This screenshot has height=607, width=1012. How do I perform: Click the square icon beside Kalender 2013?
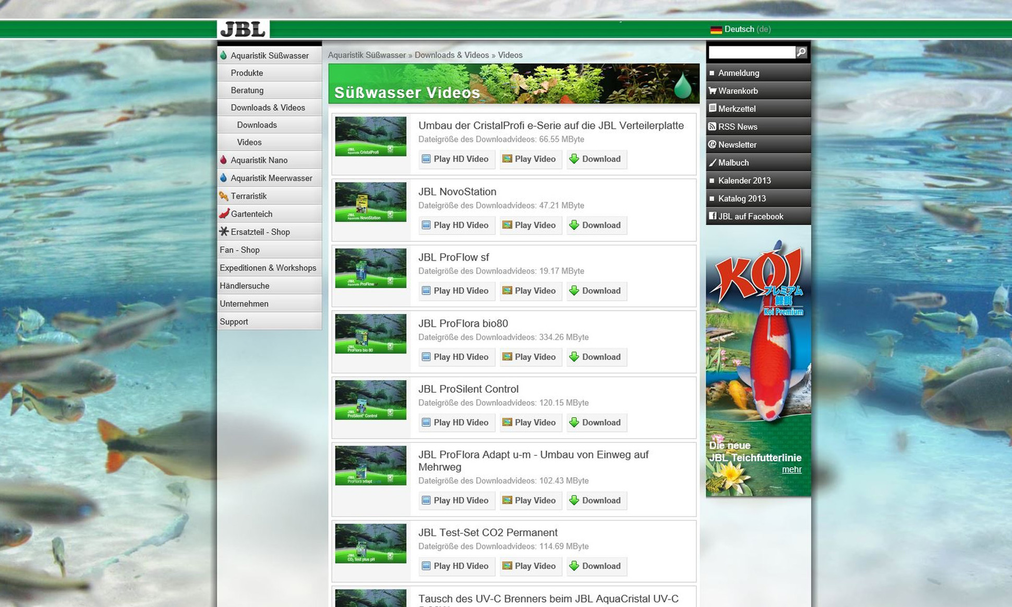712,180
